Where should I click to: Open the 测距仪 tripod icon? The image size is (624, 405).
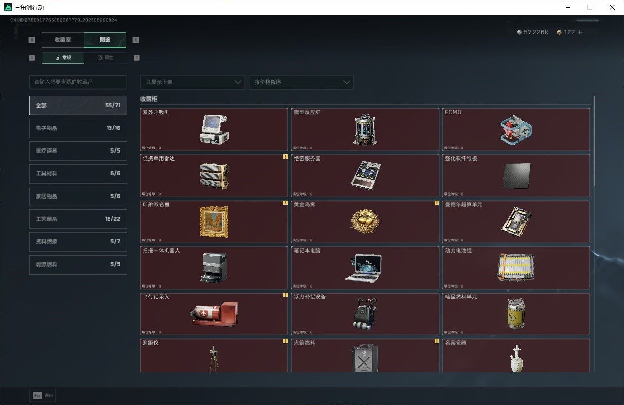coord(213,359)
